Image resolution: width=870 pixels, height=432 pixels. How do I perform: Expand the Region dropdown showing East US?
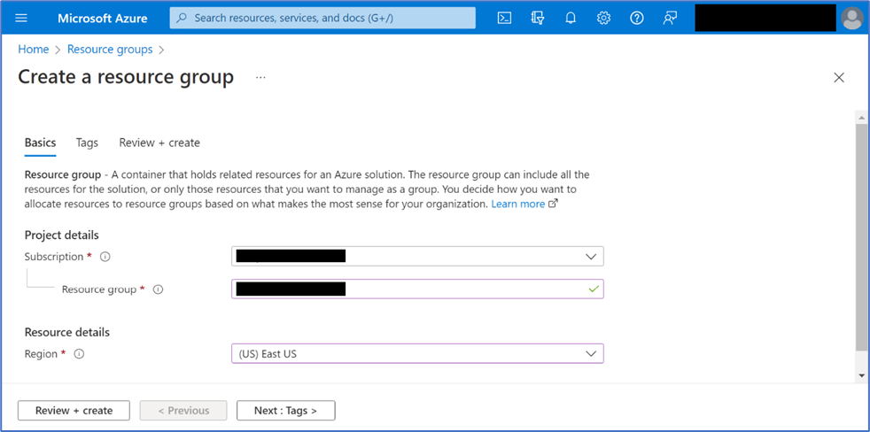417,354
